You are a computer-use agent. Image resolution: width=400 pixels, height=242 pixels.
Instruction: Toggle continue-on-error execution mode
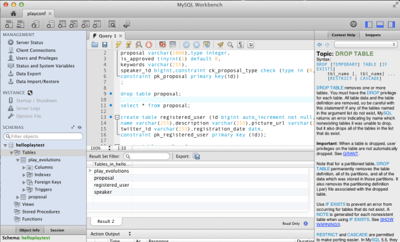[163, 44]
